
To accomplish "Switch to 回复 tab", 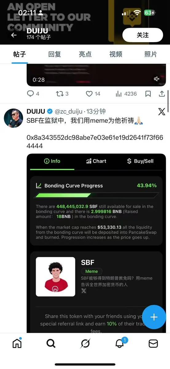I will coord(55,54).
